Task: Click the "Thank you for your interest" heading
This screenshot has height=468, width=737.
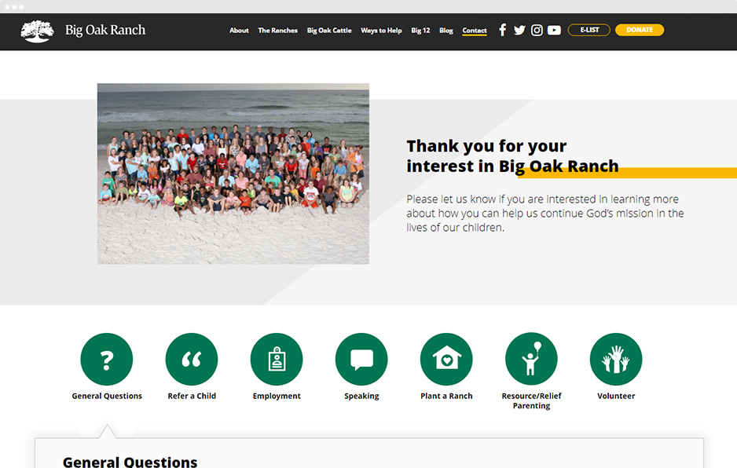Action: coord(512,156)
